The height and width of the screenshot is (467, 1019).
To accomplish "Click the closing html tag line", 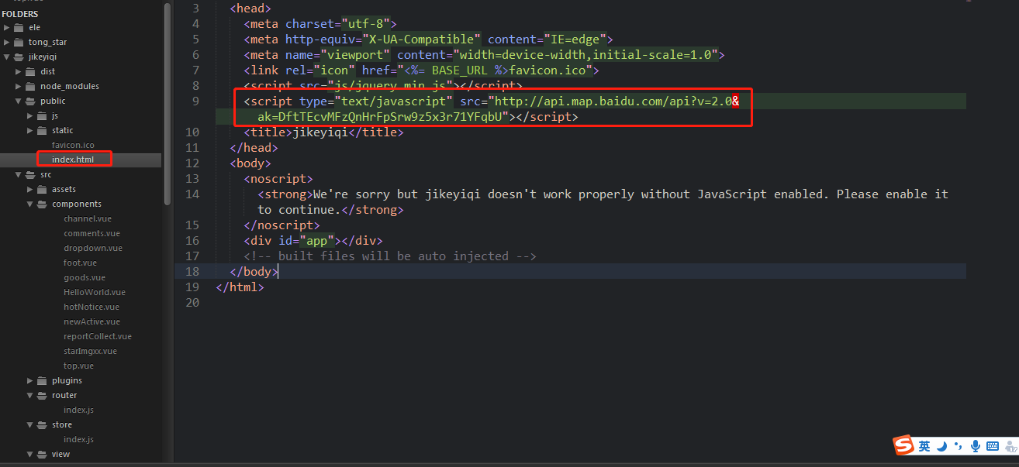I will [x=240, y=287].
